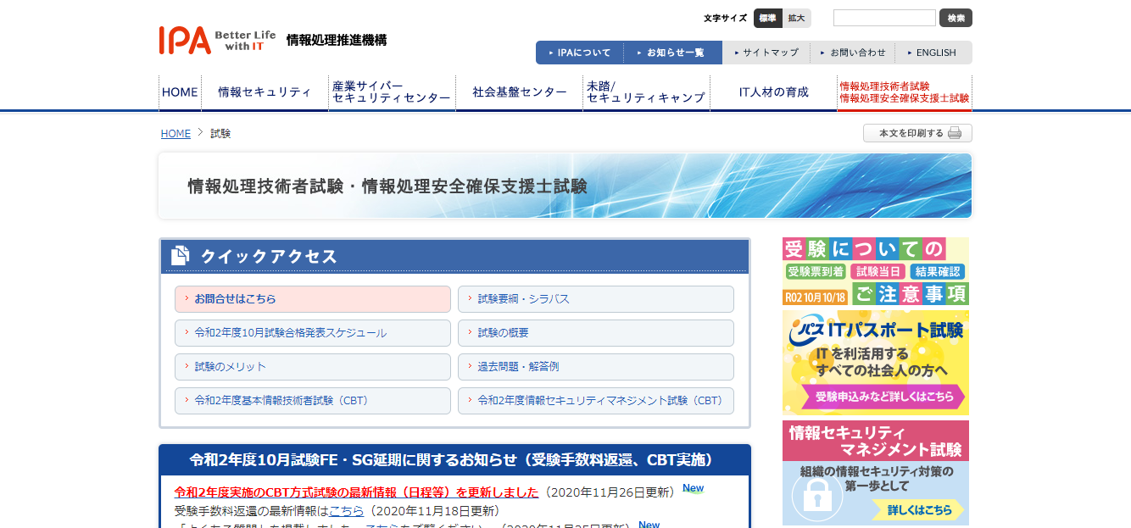Open 産業サイバーセキュリティセンター tab
The height and width of the screenshot is (528, 1131).
click(x=392, y=92)
